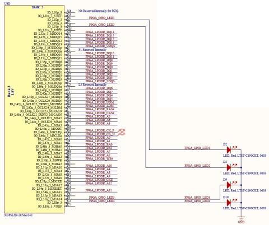Click pin name IO_L41p_3_GCLK27_M3DQ4
Screen dimensions: 269x225
[42, 97]
